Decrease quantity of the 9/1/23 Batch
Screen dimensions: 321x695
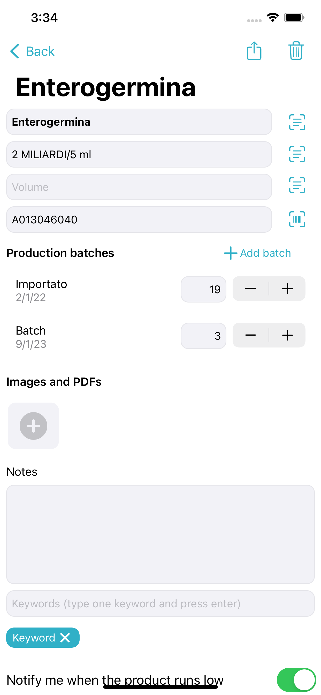251,335
